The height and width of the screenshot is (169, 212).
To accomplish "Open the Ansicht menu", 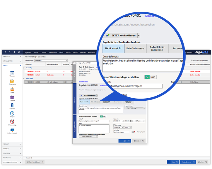I will point(44,53).
